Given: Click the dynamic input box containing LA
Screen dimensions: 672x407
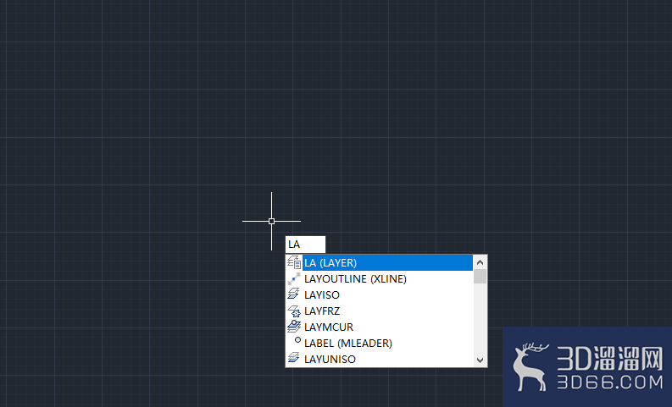Looking at the screenshot, I should 306,245.
